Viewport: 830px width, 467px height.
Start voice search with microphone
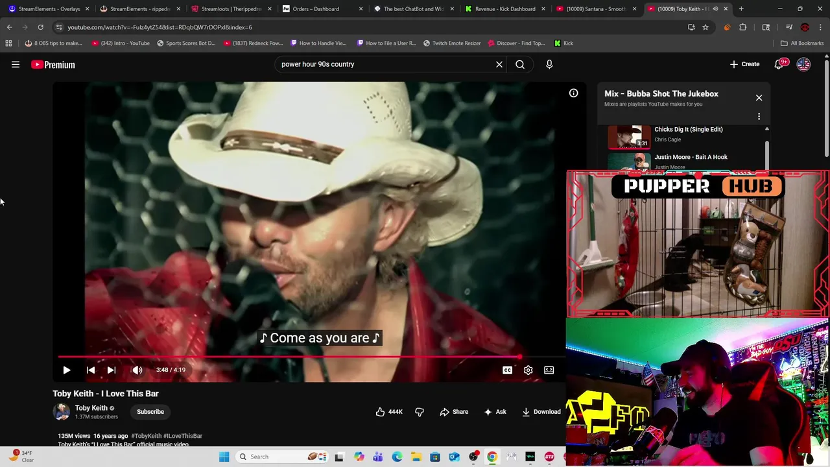pyautogui.click(x=549, y=64)
